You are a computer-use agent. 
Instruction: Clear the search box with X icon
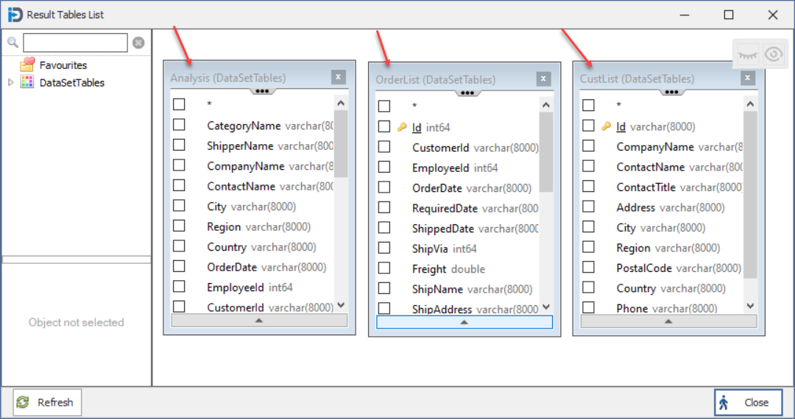coord(138,43)
